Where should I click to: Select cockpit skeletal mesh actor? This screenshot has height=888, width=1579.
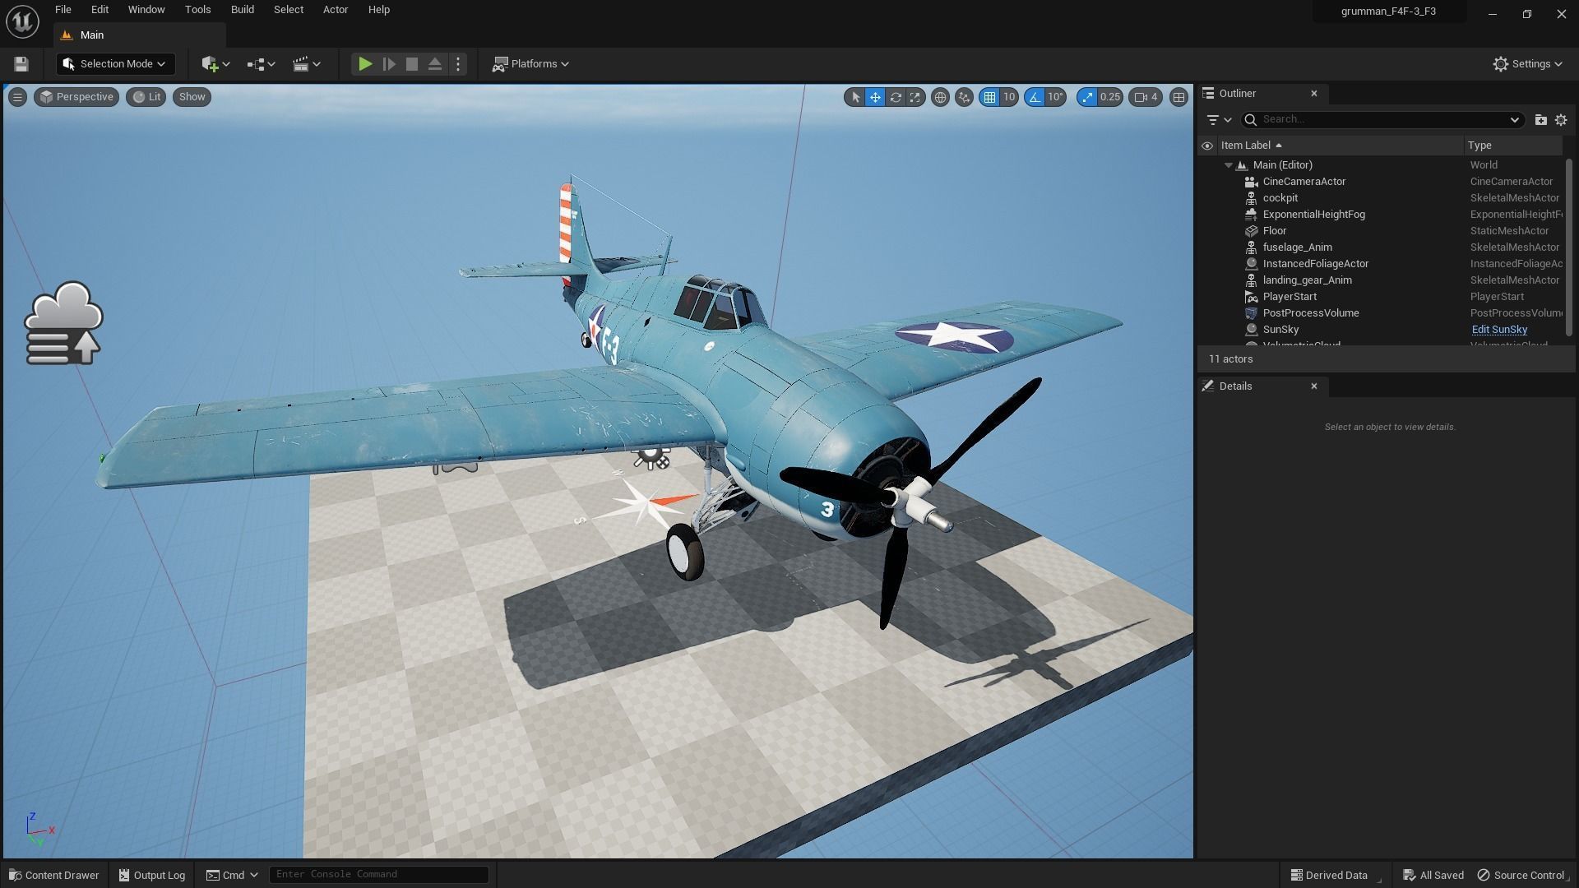point(1382,198)
